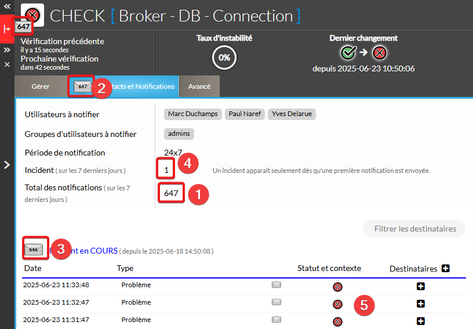Click the critical status icon in the 11:32:47 row
This screenshot has width=473, height=329.
coord(337,304)
